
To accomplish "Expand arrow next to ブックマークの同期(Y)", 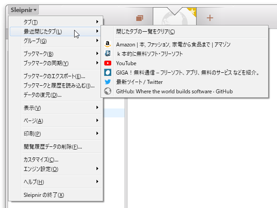I will point(97,62).
